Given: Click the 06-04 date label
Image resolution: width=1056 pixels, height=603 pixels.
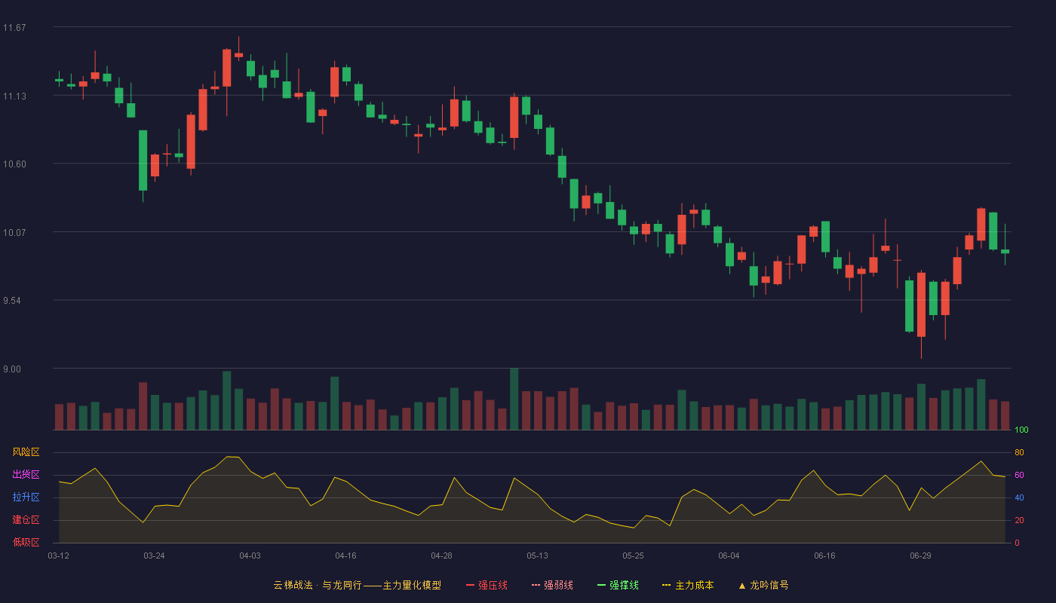Looking at the screenshot, I should pyautogui.click(x=729, y=556).
